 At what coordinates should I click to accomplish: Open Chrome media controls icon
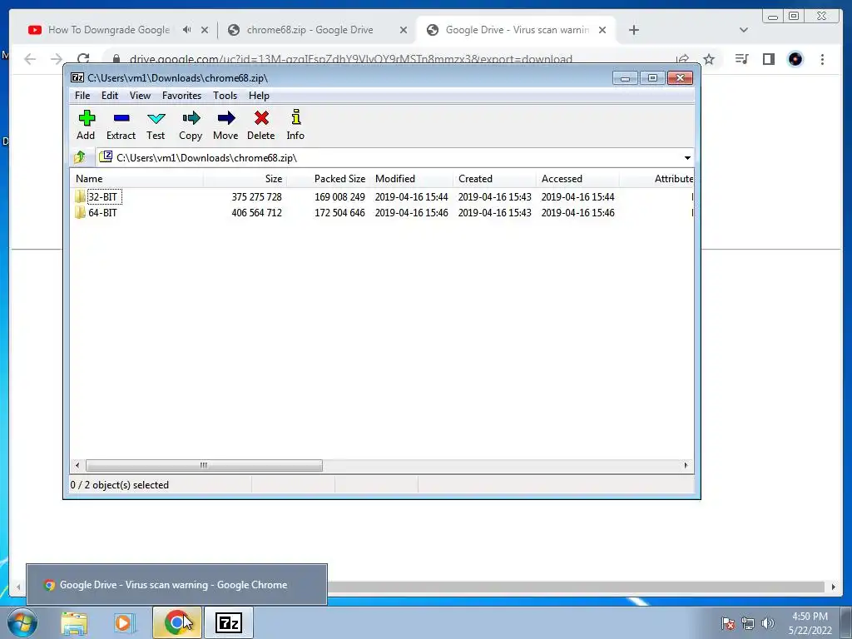pyautogui.click(x=741, y=59)
